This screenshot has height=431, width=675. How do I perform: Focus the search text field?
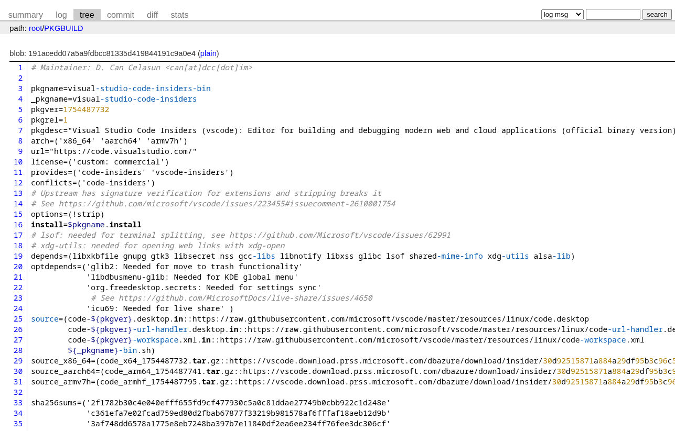tap(613, 14)
